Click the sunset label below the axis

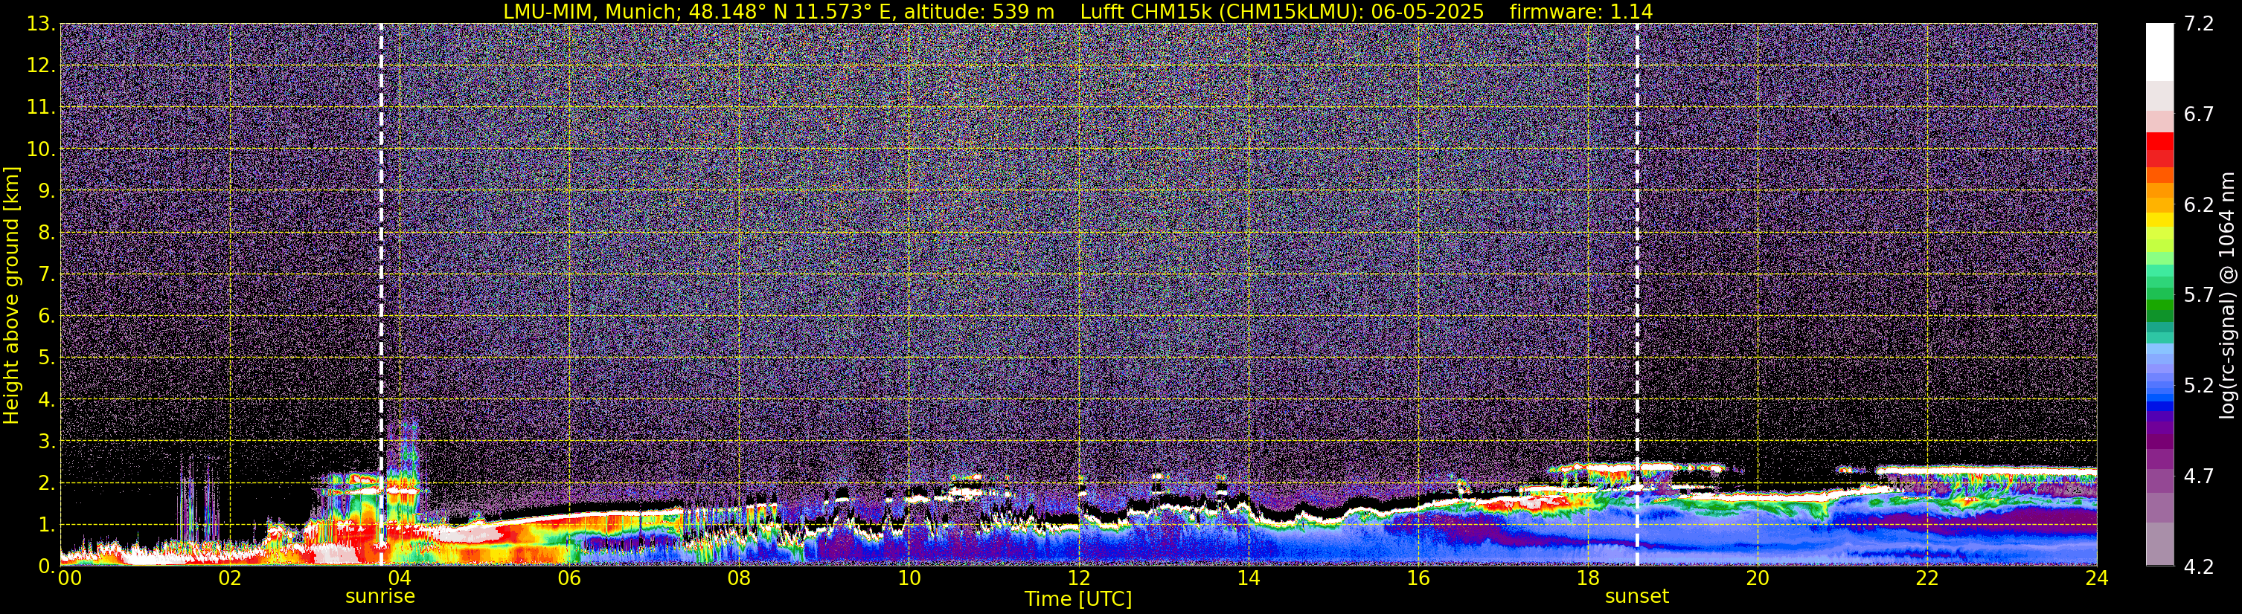coord(1637,597)
